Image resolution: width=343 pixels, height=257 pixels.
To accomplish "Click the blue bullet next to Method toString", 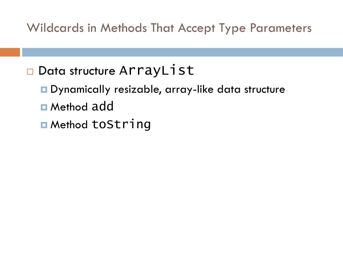I will (44, 125).
